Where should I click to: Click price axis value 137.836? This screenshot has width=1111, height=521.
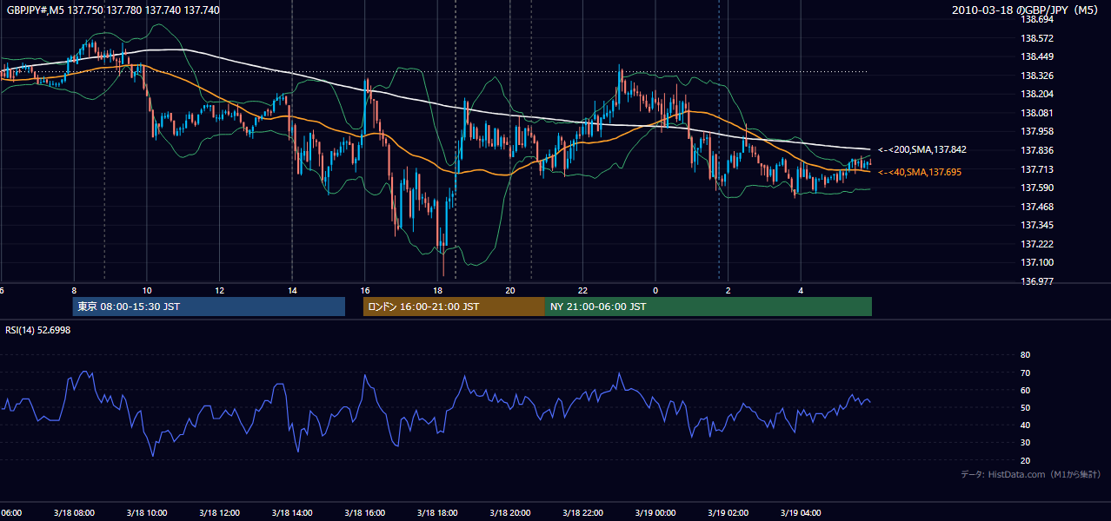(x=1037, y=150)
